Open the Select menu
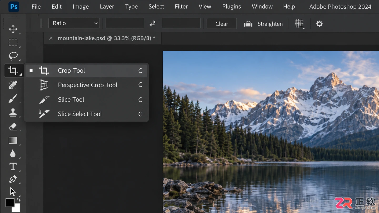 click(x=156, y=7)
